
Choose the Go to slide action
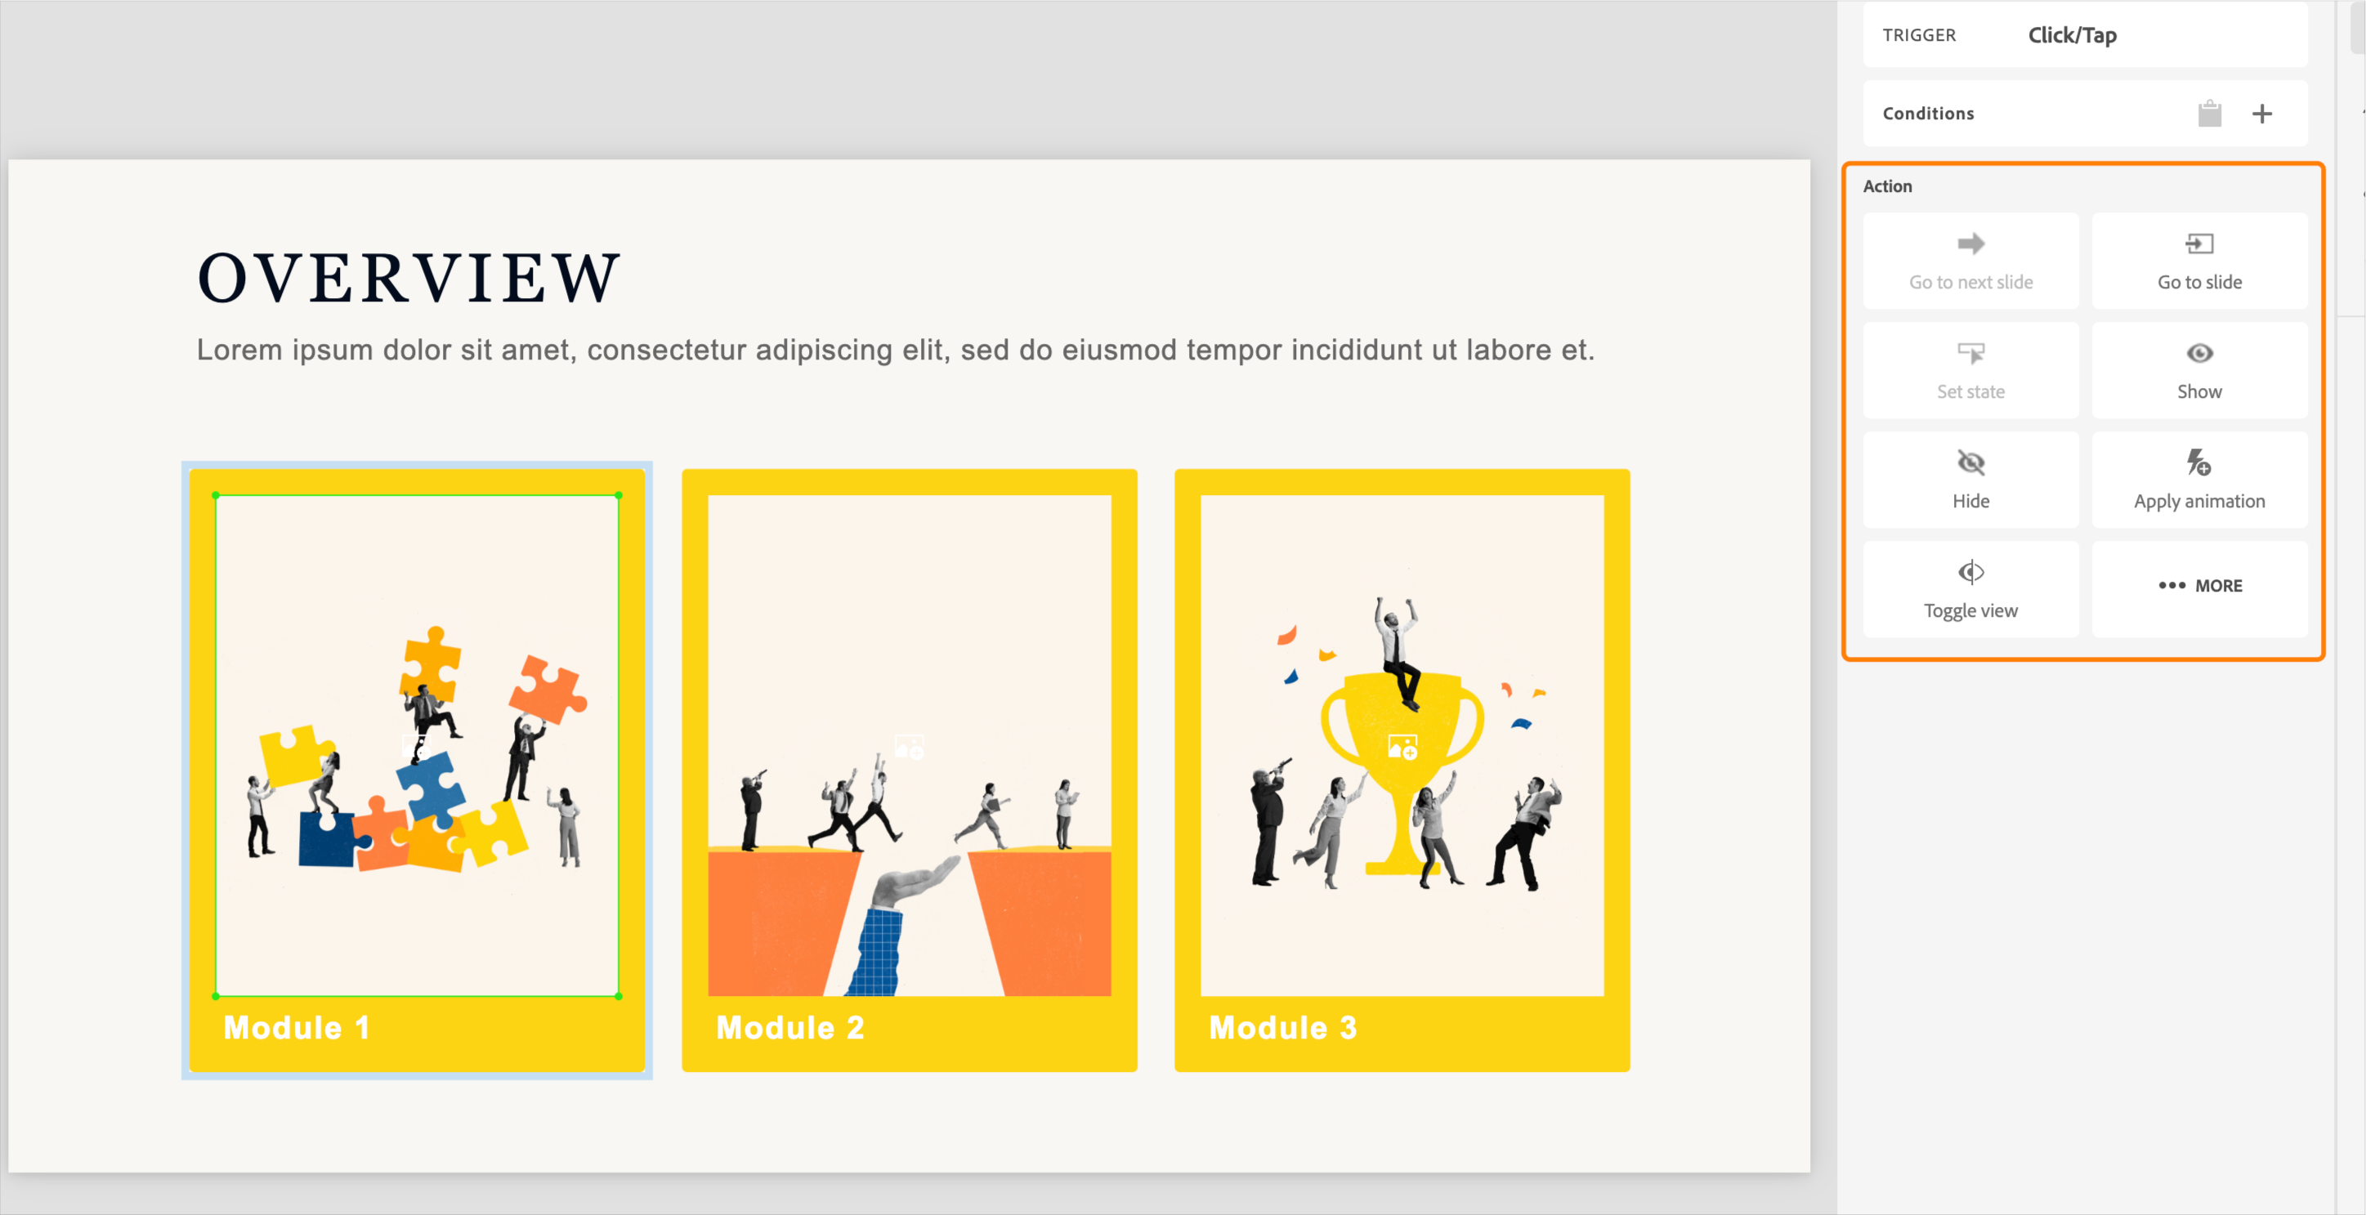2198,261
